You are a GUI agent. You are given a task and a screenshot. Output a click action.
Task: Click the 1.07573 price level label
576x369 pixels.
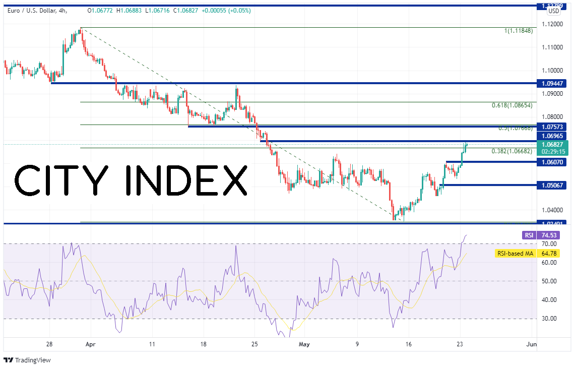click(552, 127)
